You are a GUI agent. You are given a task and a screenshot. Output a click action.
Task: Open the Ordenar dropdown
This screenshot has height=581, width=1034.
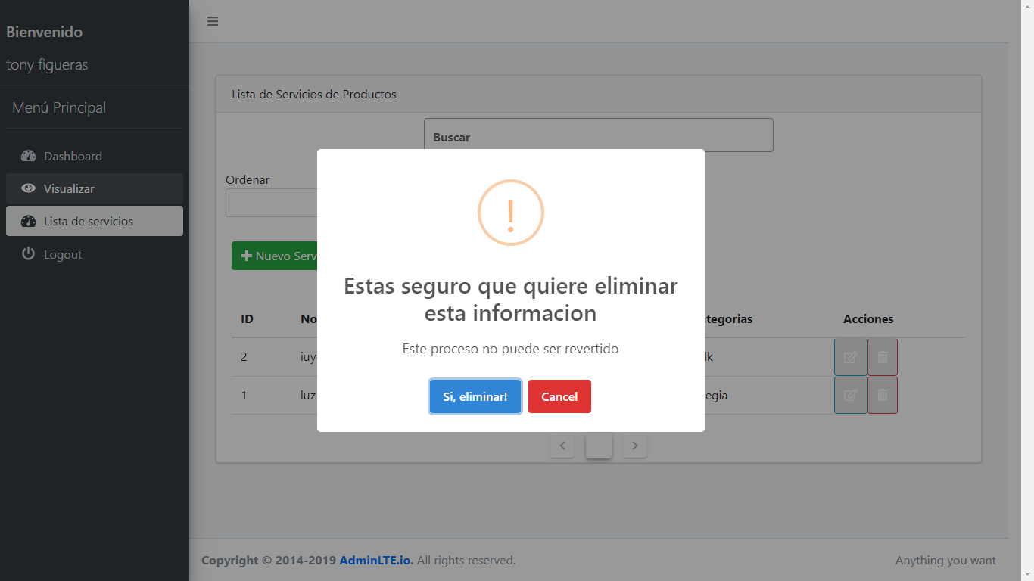point(273,202)
